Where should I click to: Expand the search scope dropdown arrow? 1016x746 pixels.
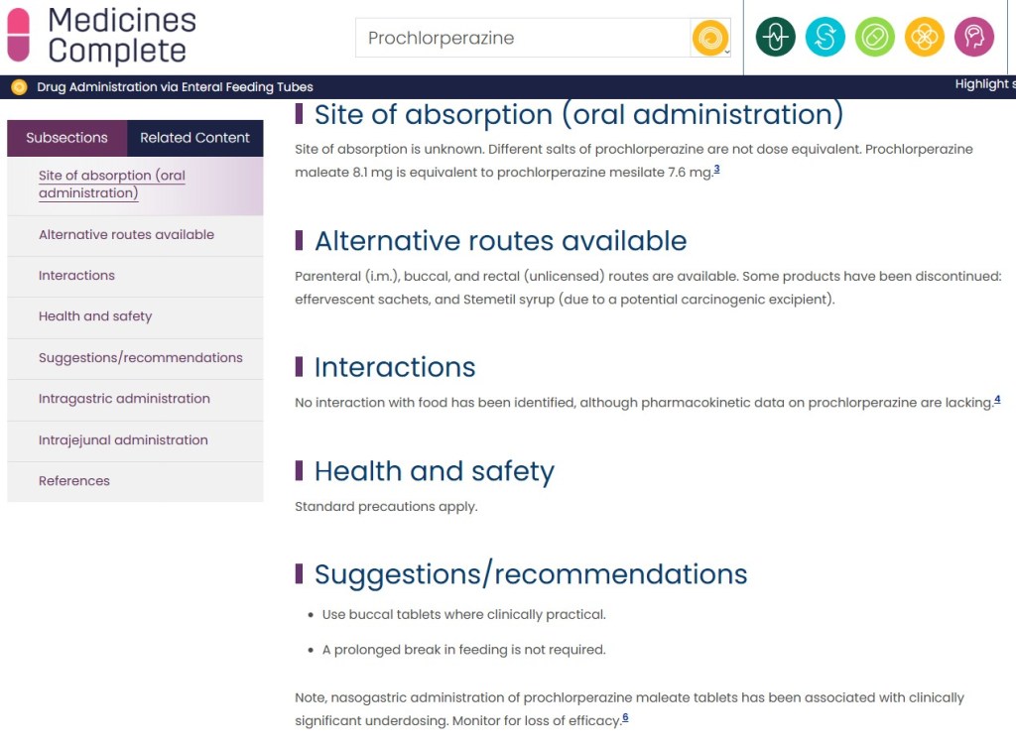[727, 51]
